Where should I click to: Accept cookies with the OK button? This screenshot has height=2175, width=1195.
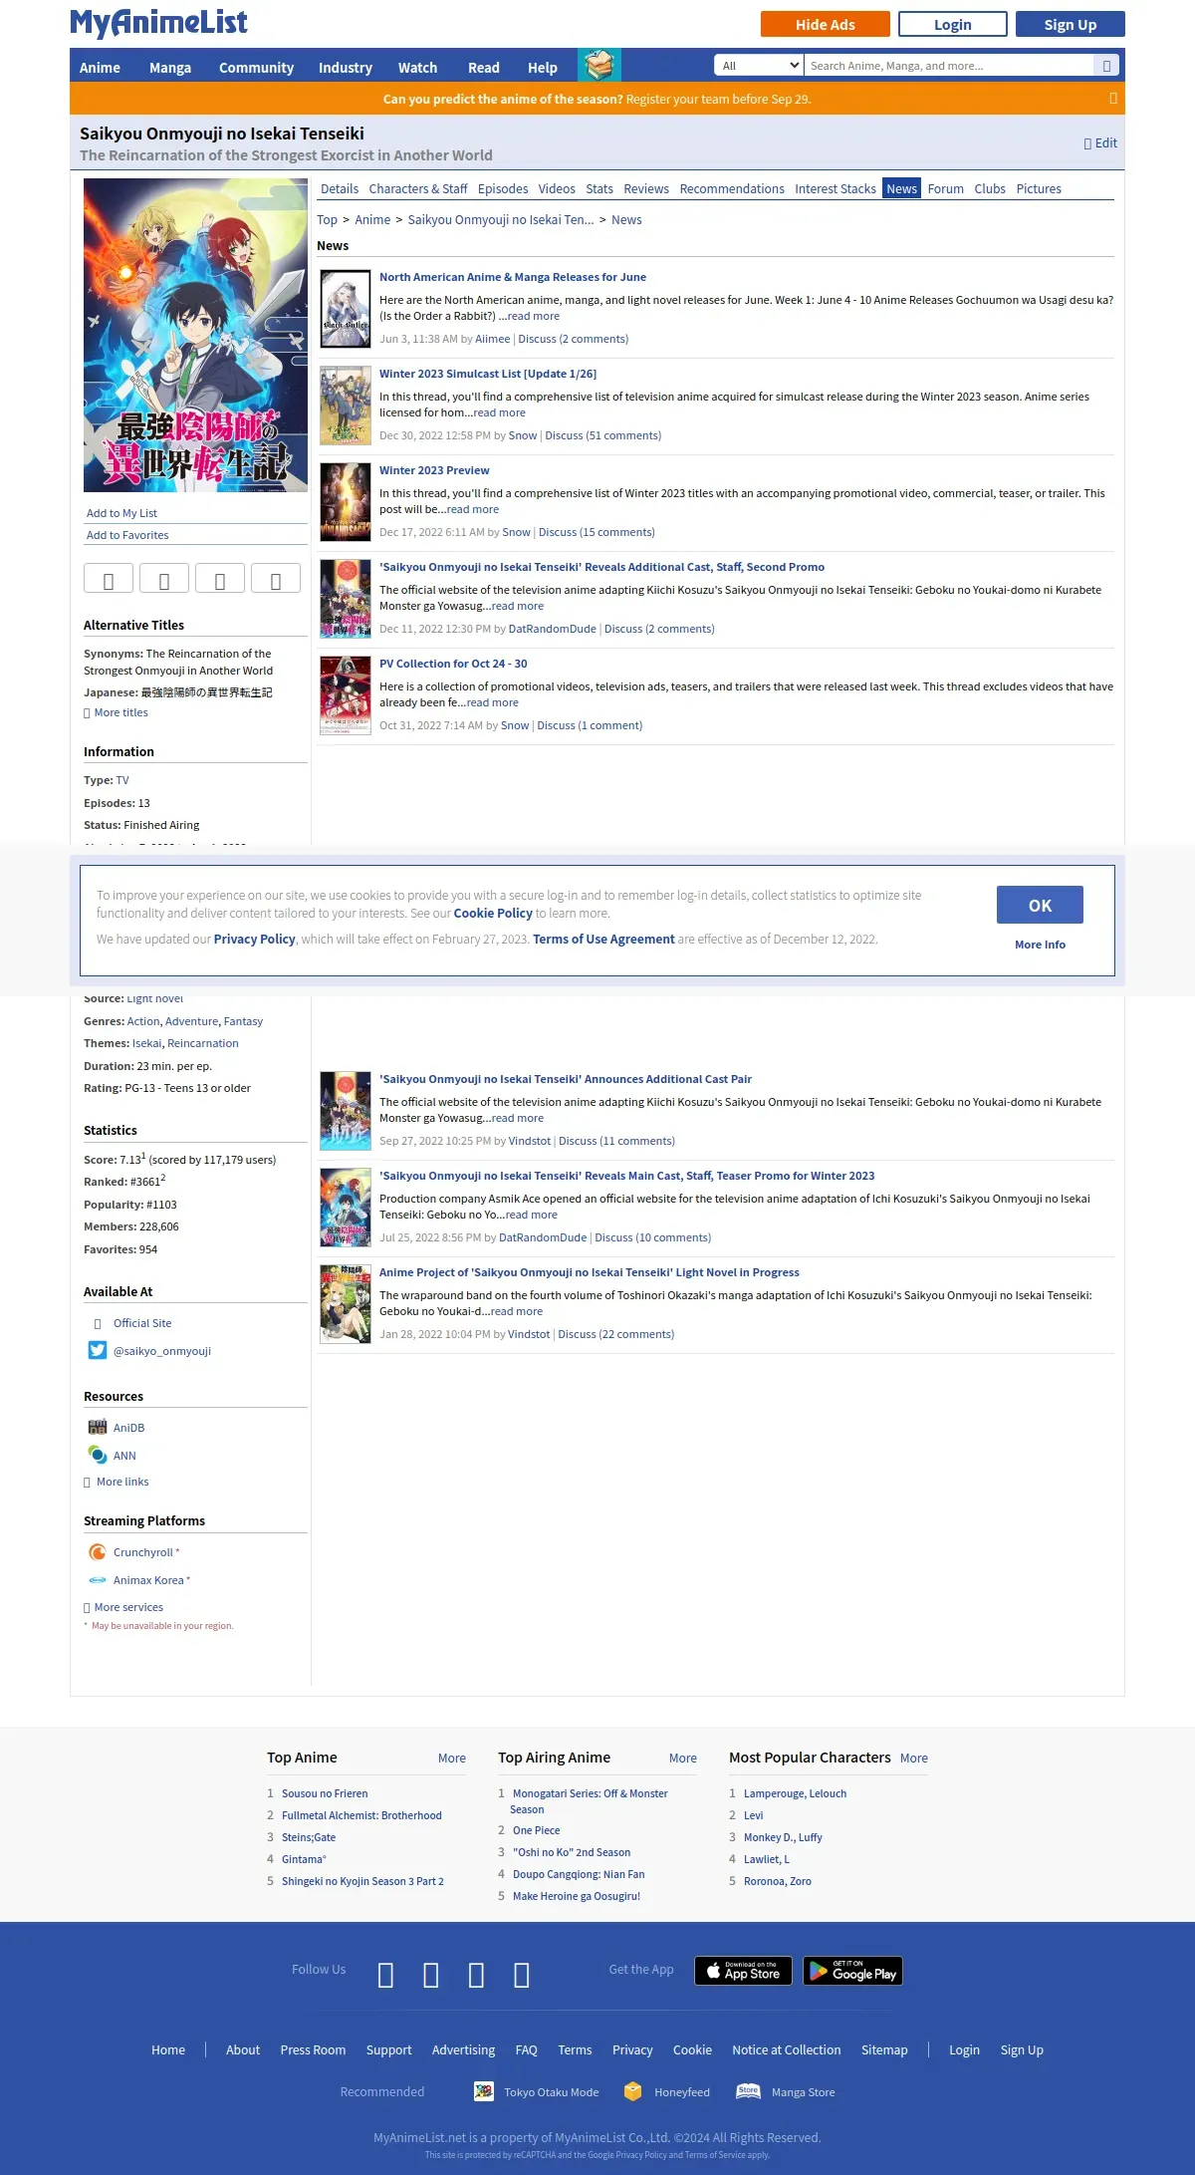click(1040, 905)
